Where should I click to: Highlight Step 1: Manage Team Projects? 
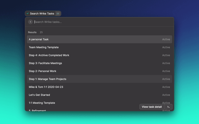pyautogui.click(x=48, y=79)
